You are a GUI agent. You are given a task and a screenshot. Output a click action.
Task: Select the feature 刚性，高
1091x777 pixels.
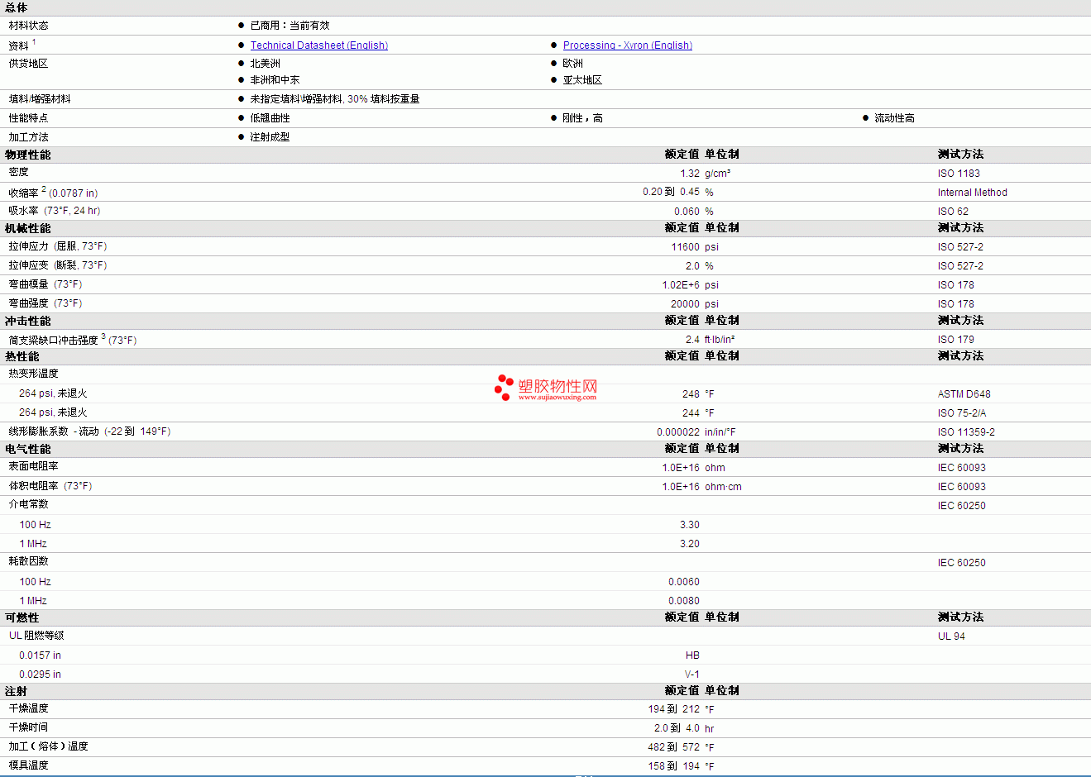tap(583, 118)
